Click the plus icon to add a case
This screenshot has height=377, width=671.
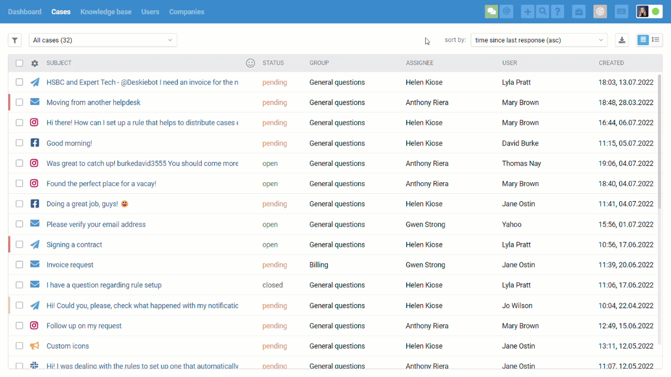point(527,12)
